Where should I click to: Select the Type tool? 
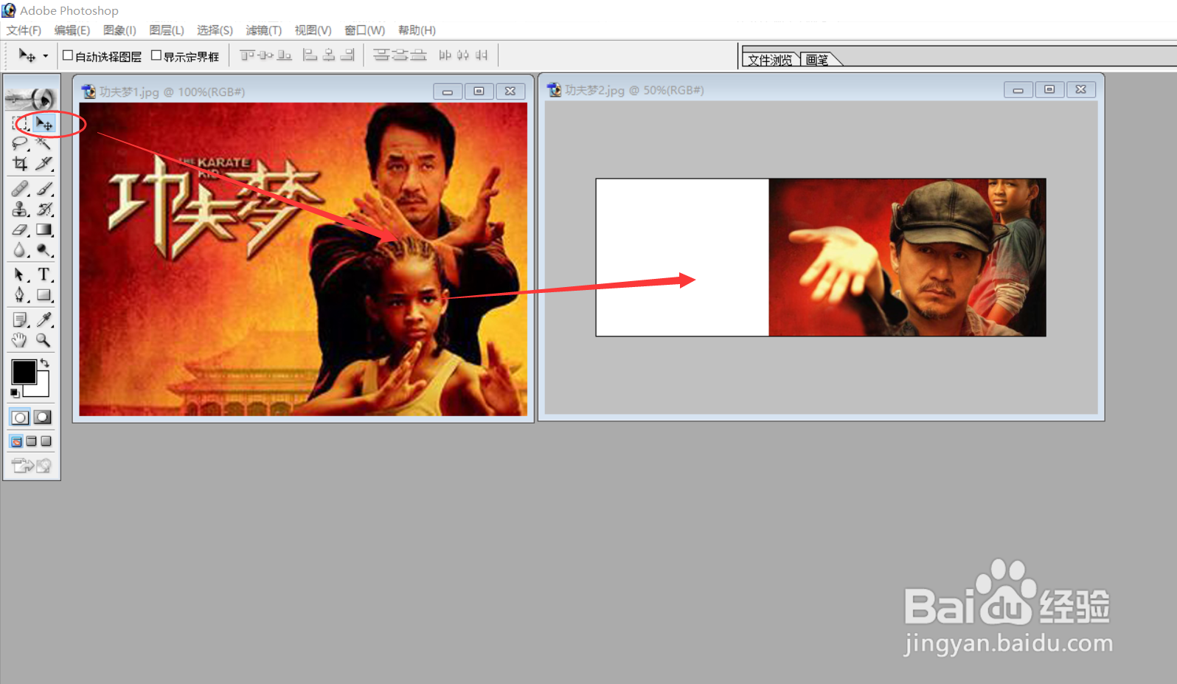[x=44, y=275]
